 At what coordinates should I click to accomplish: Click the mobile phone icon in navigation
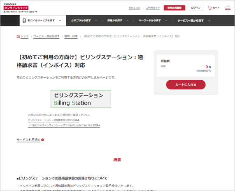tap(24, 21)
